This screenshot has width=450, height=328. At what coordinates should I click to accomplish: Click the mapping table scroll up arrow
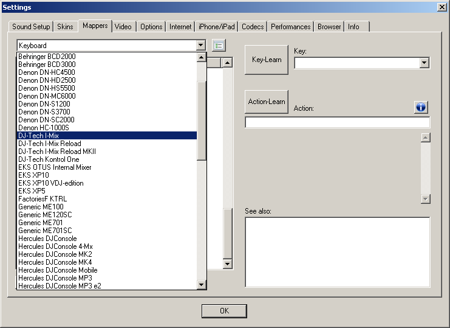click(228, 63)
